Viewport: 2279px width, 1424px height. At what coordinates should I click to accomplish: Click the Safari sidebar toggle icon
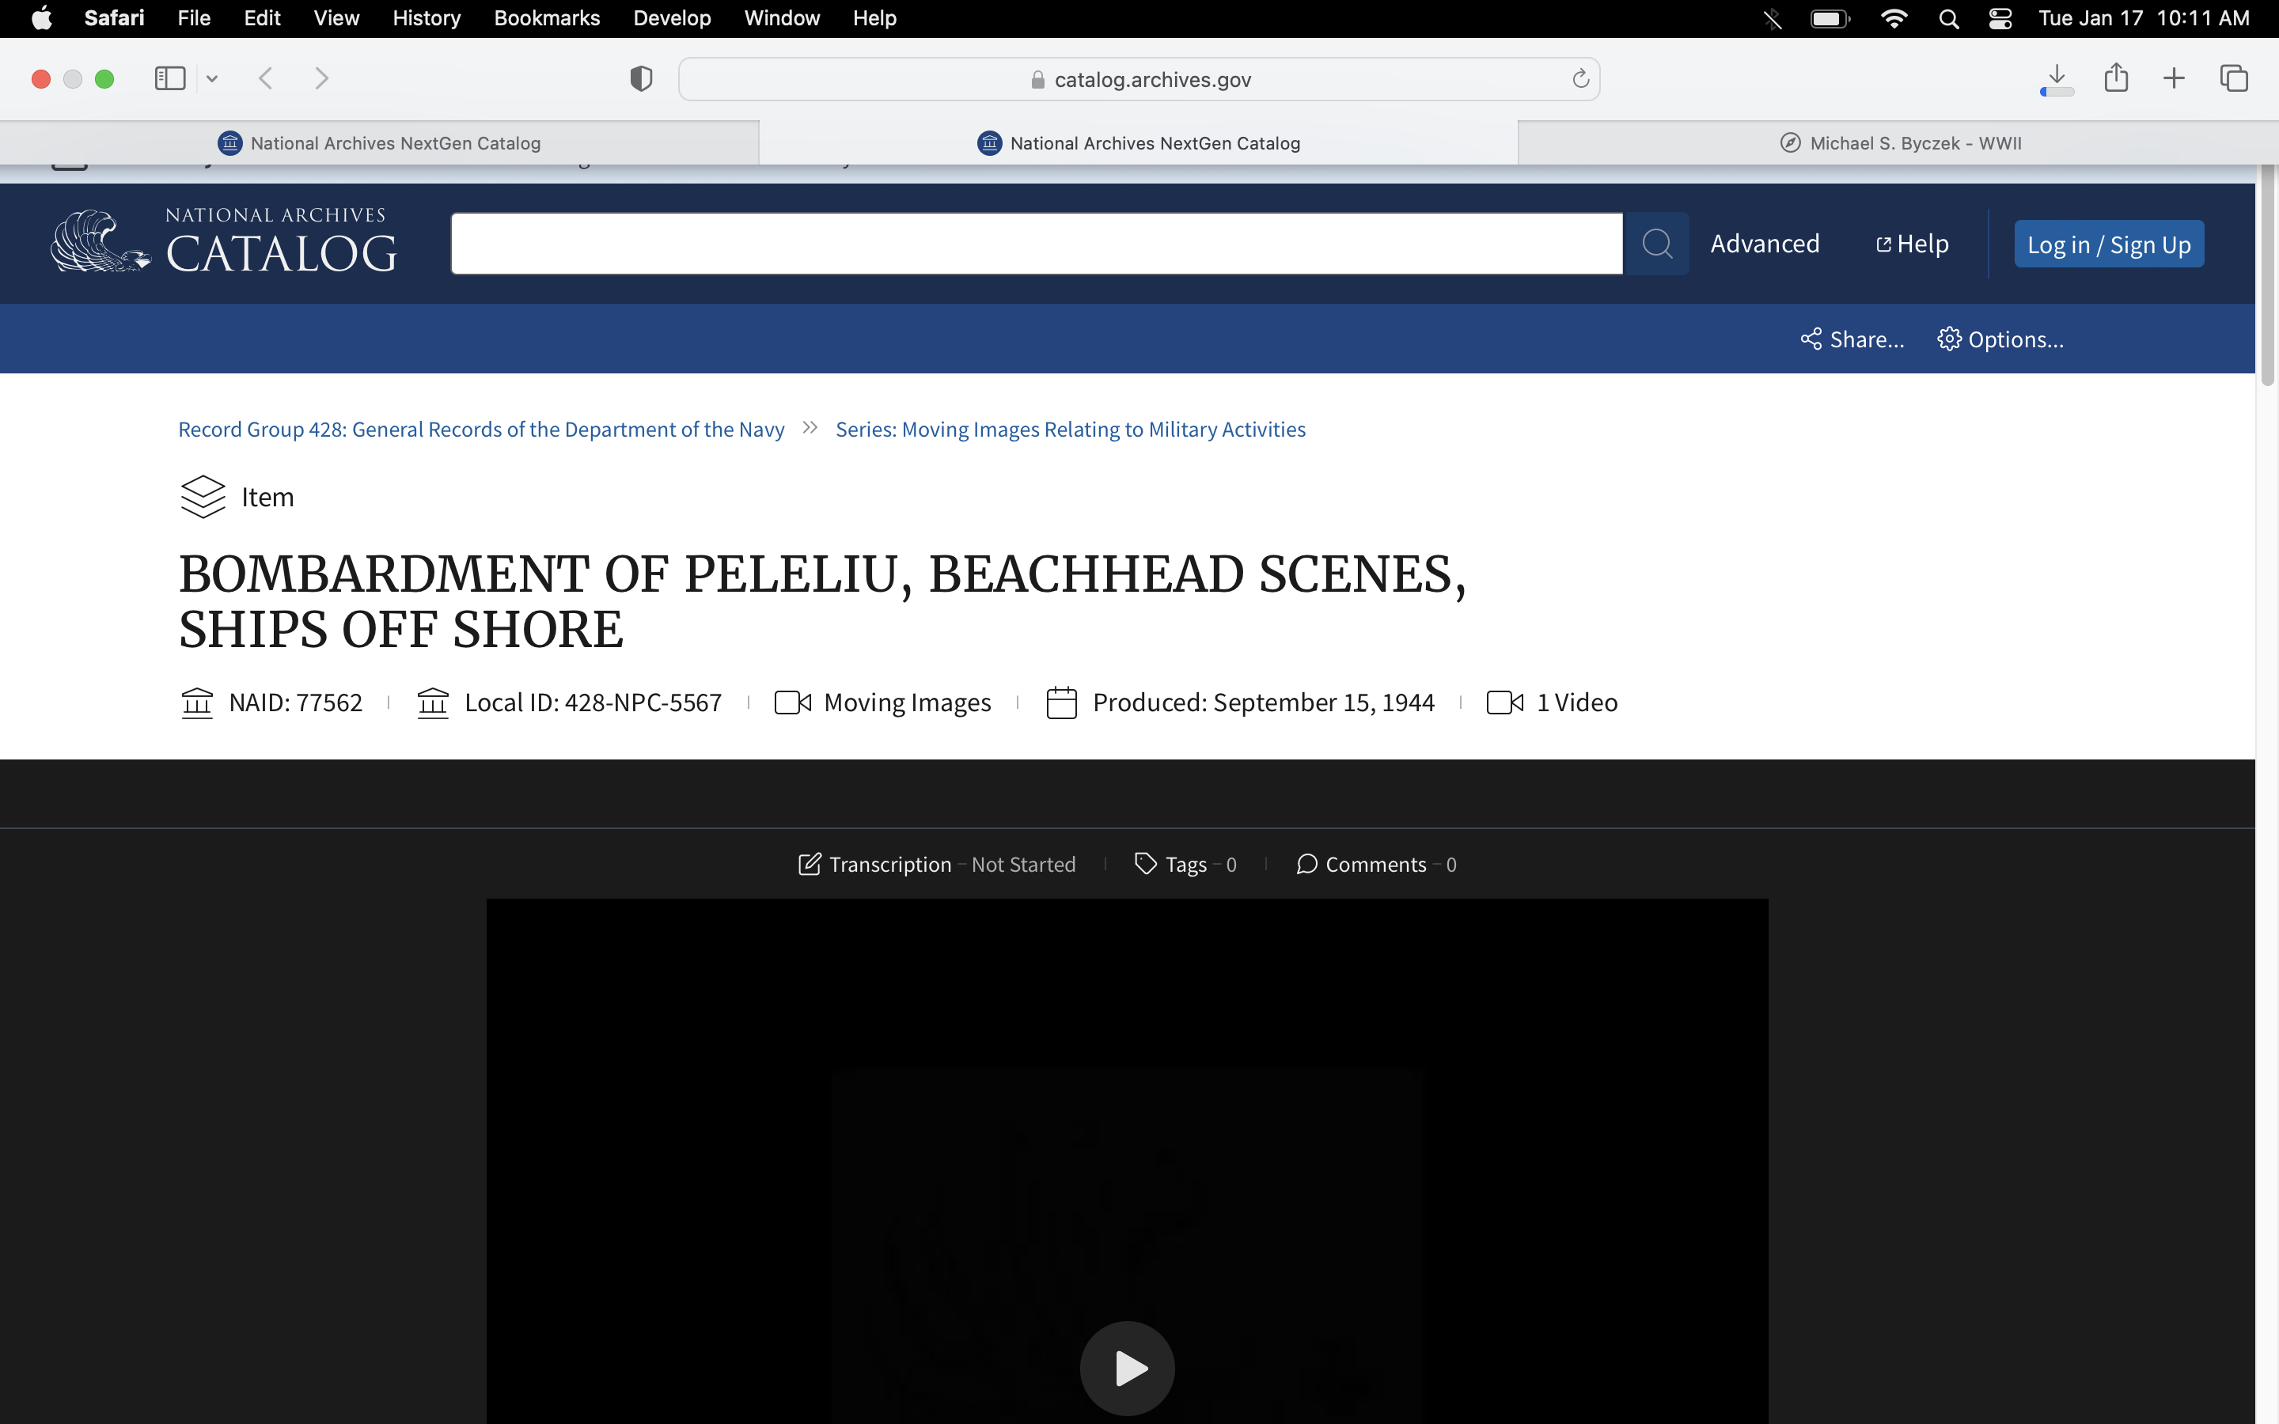coord(169,78)
